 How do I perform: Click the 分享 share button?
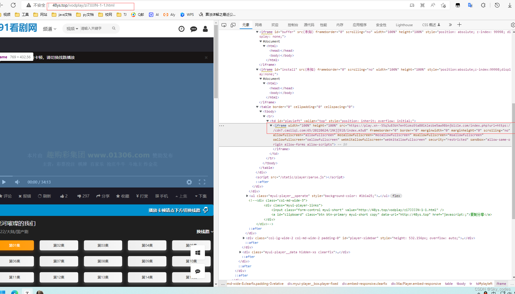click(103, 196)
